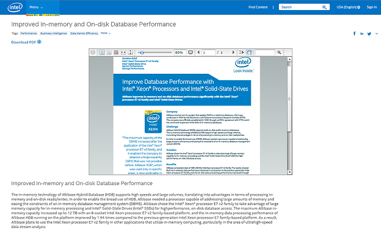This screenshot has height=232, width=381.
Task: Click the Intel Look Inside logo in document
Action: 243,65
